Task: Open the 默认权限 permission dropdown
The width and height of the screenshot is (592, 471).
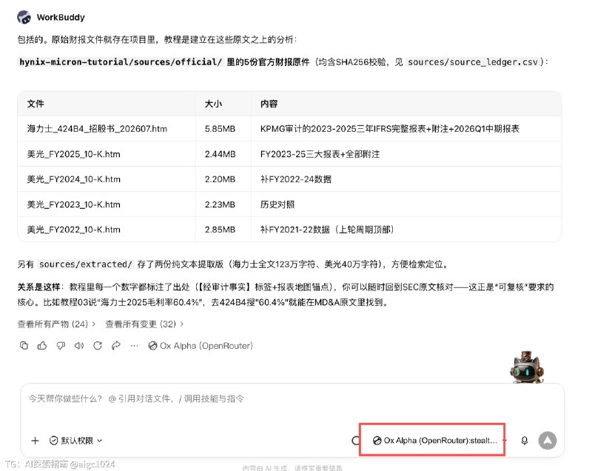Action: [x=76, y=441]
